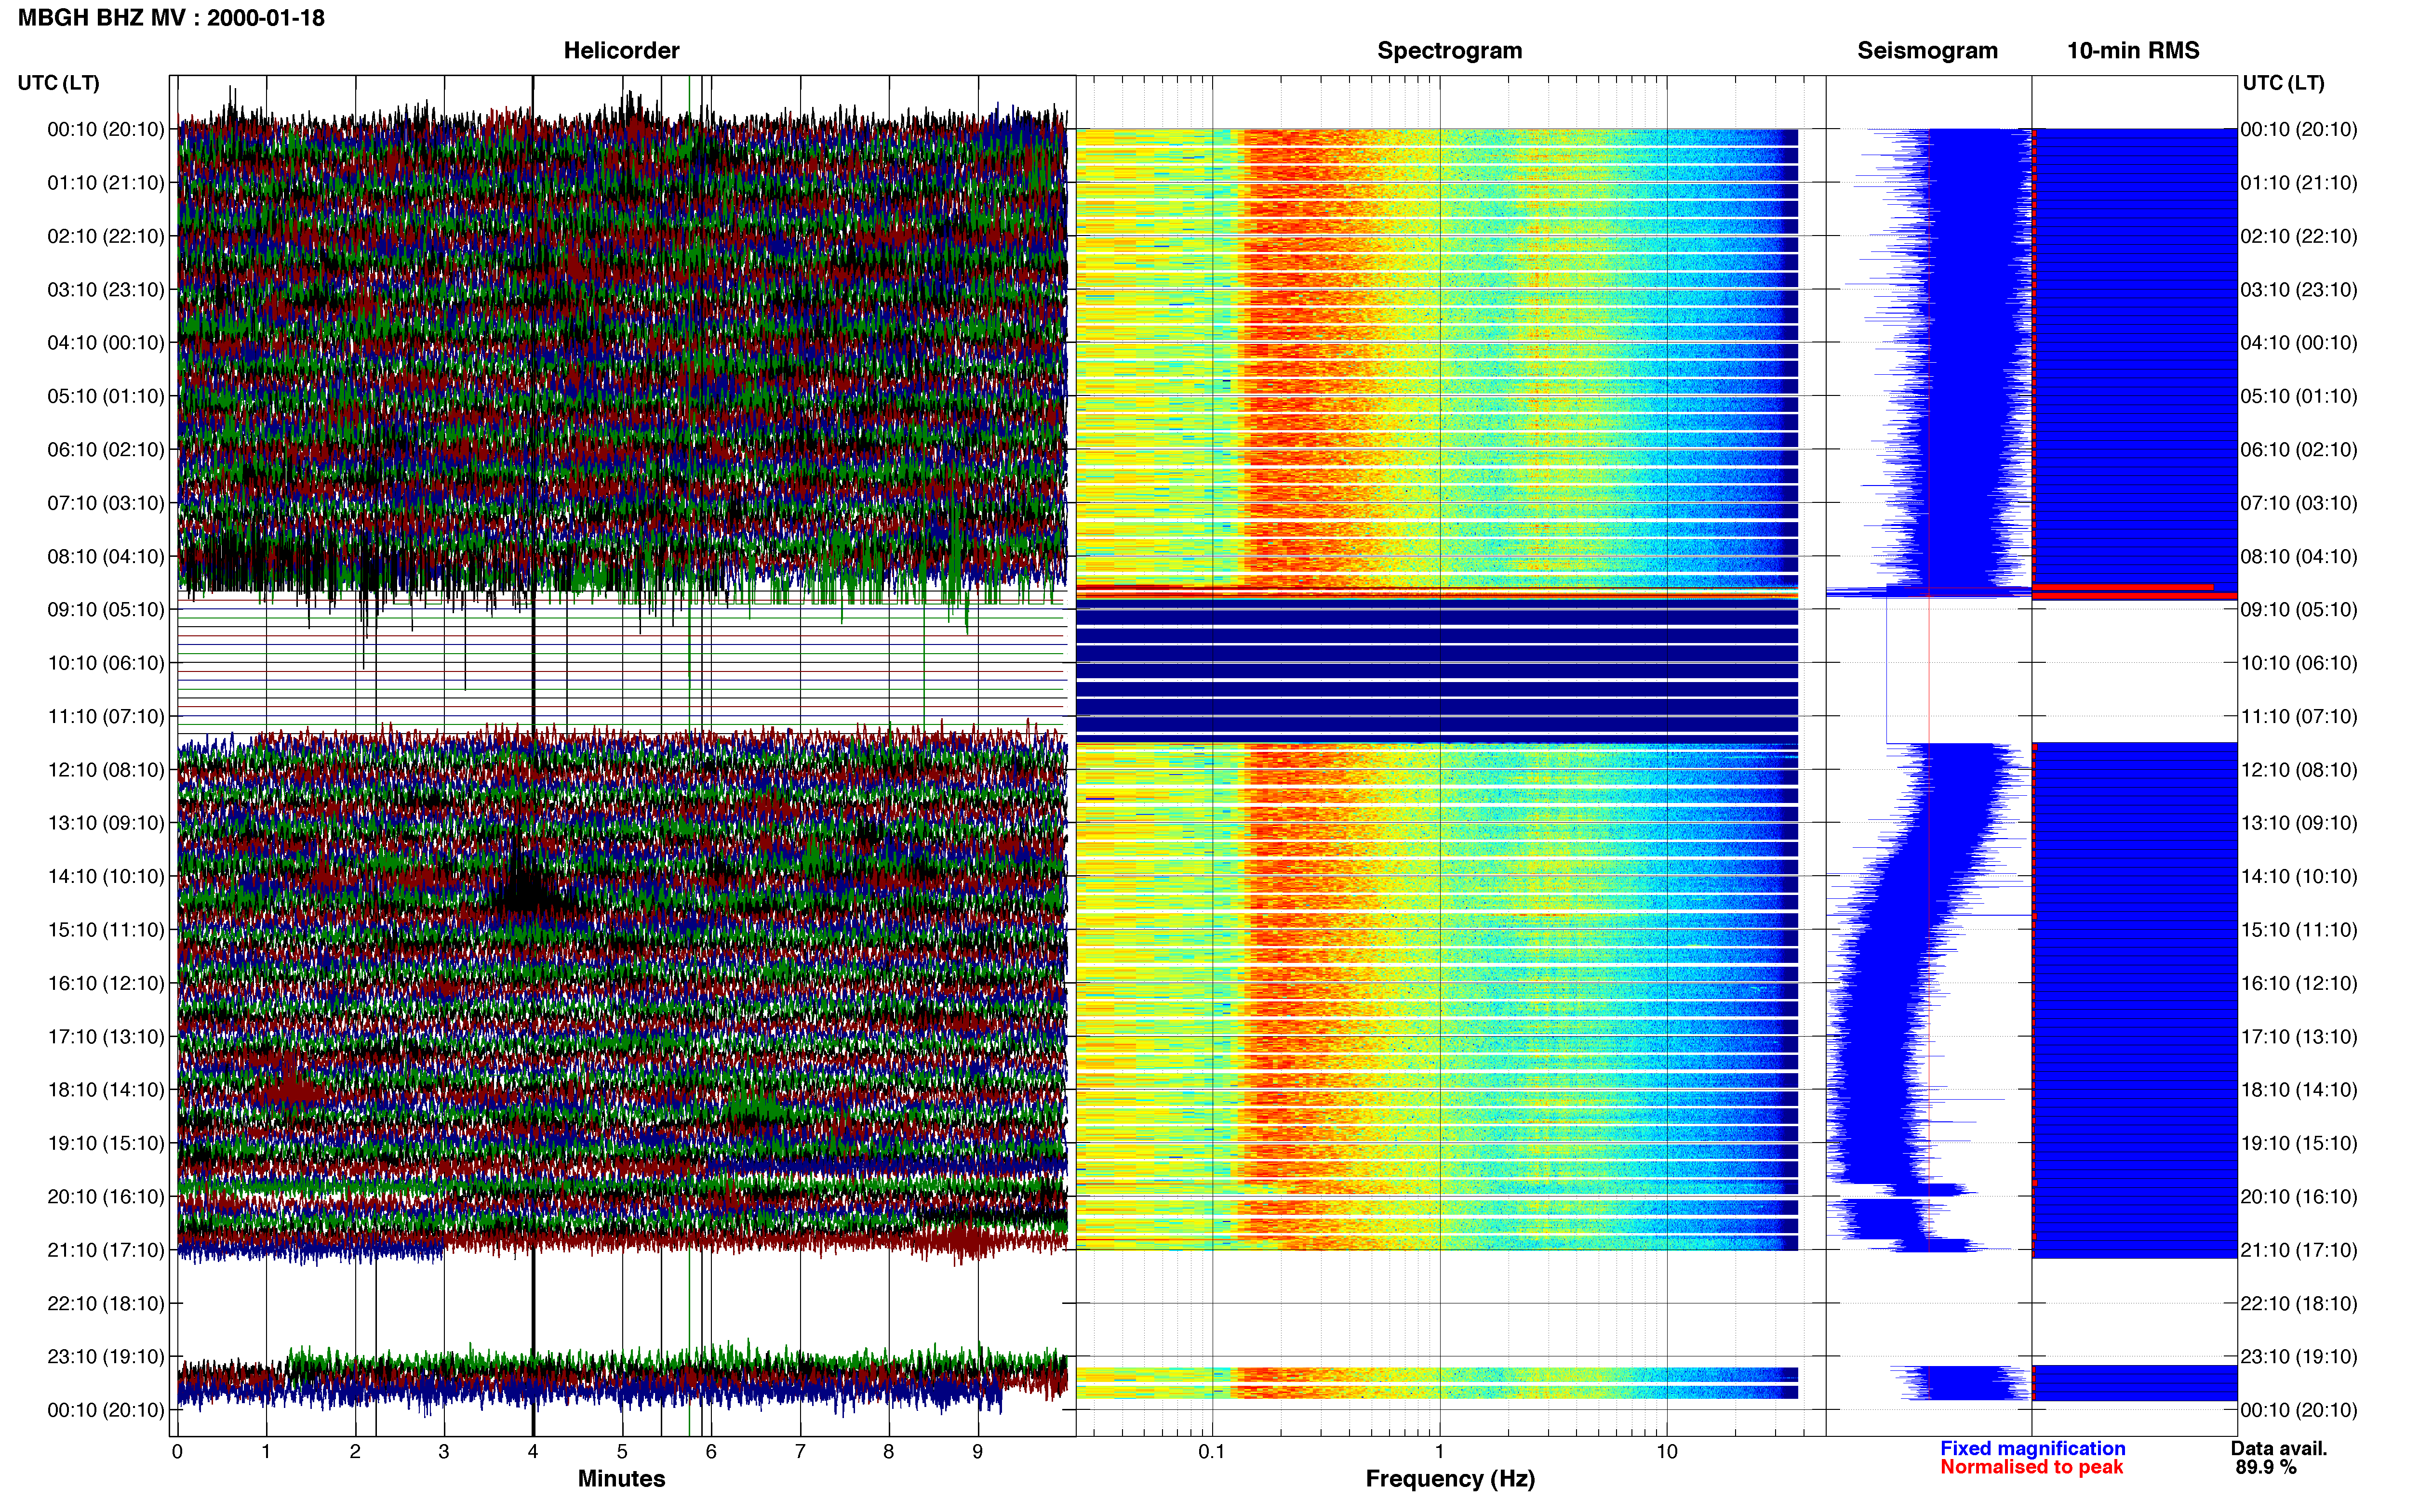Click minute tick label '4' on helicorder axis

[x=533, y=1452]
